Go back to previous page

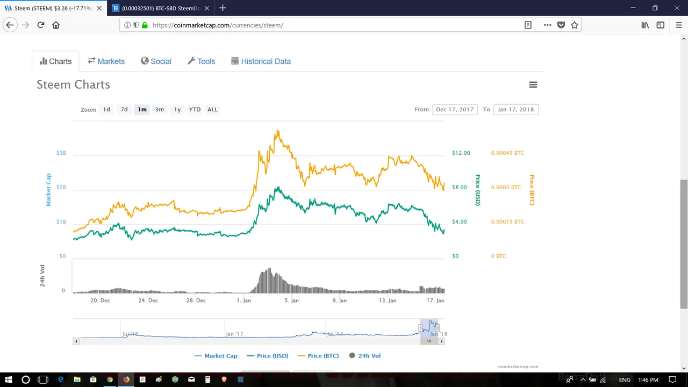10,25
